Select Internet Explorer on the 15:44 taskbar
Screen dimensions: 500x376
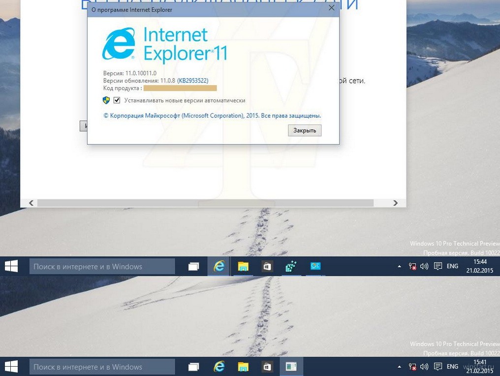point(219,266)
